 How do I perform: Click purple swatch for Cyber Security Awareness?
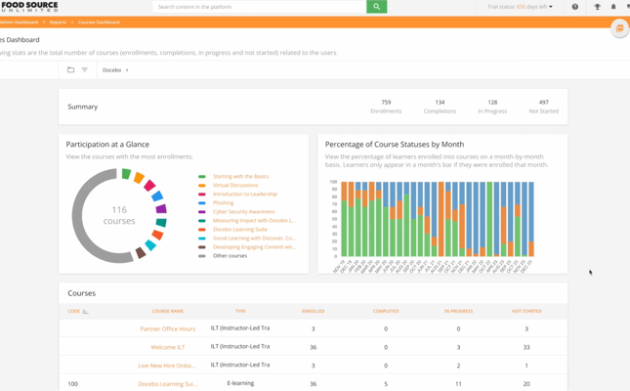click(201, 212)
